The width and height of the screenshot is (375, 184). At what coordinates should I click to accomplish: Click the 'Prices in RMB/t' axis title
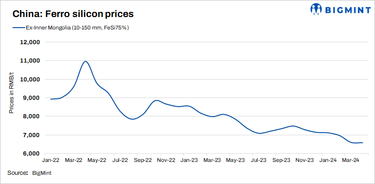[x=12, y=98]
